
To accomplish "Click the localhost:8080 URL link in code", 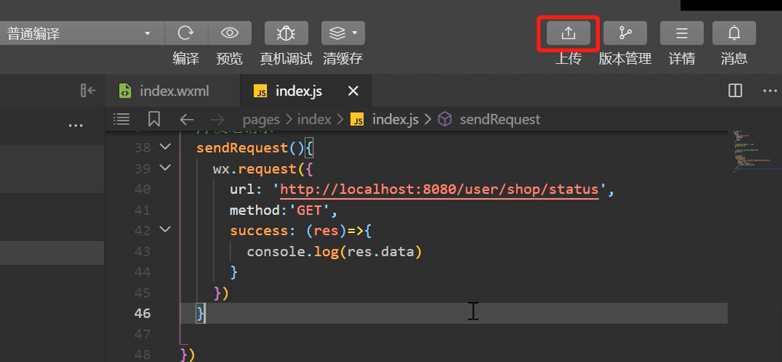I will click(x=440, y=189).
